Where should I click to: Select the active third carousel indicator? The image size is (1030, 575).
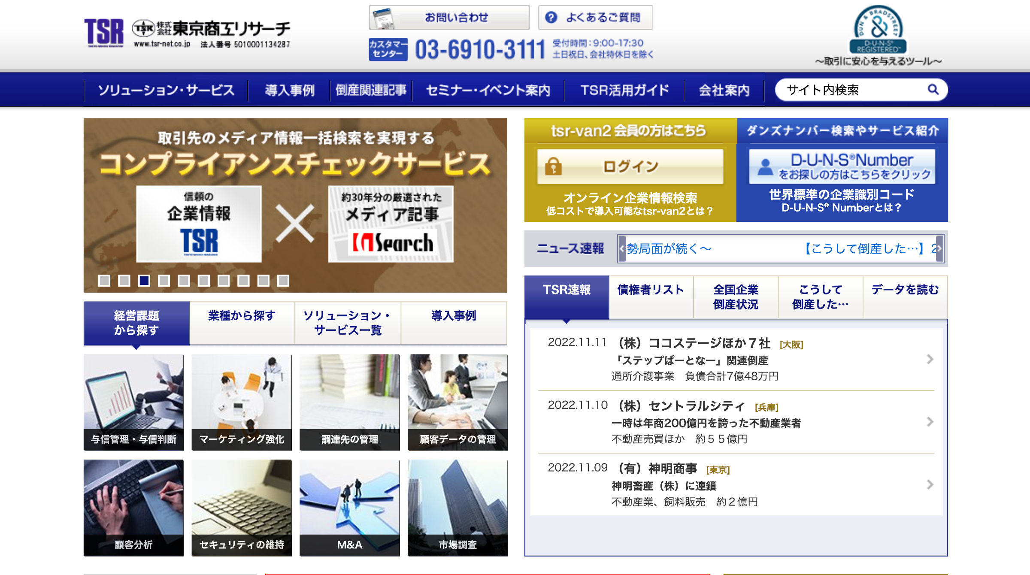(x=144, y=281)
